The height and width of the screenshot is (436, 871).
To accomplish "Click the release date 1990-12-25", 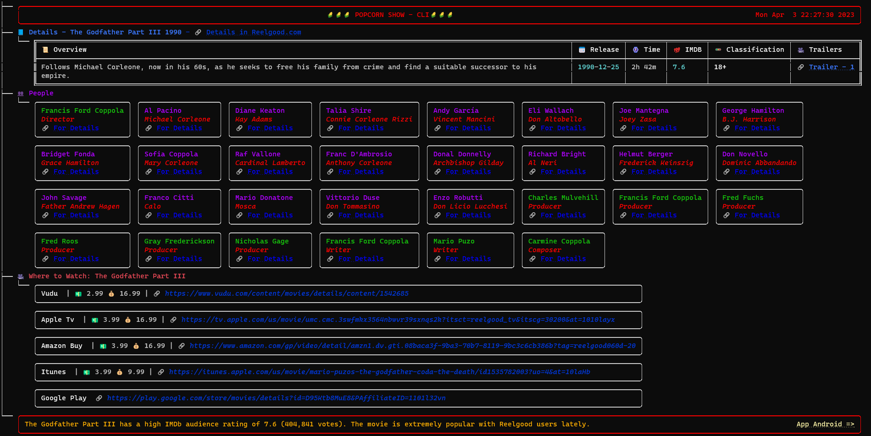I will [x=599, y=67].
